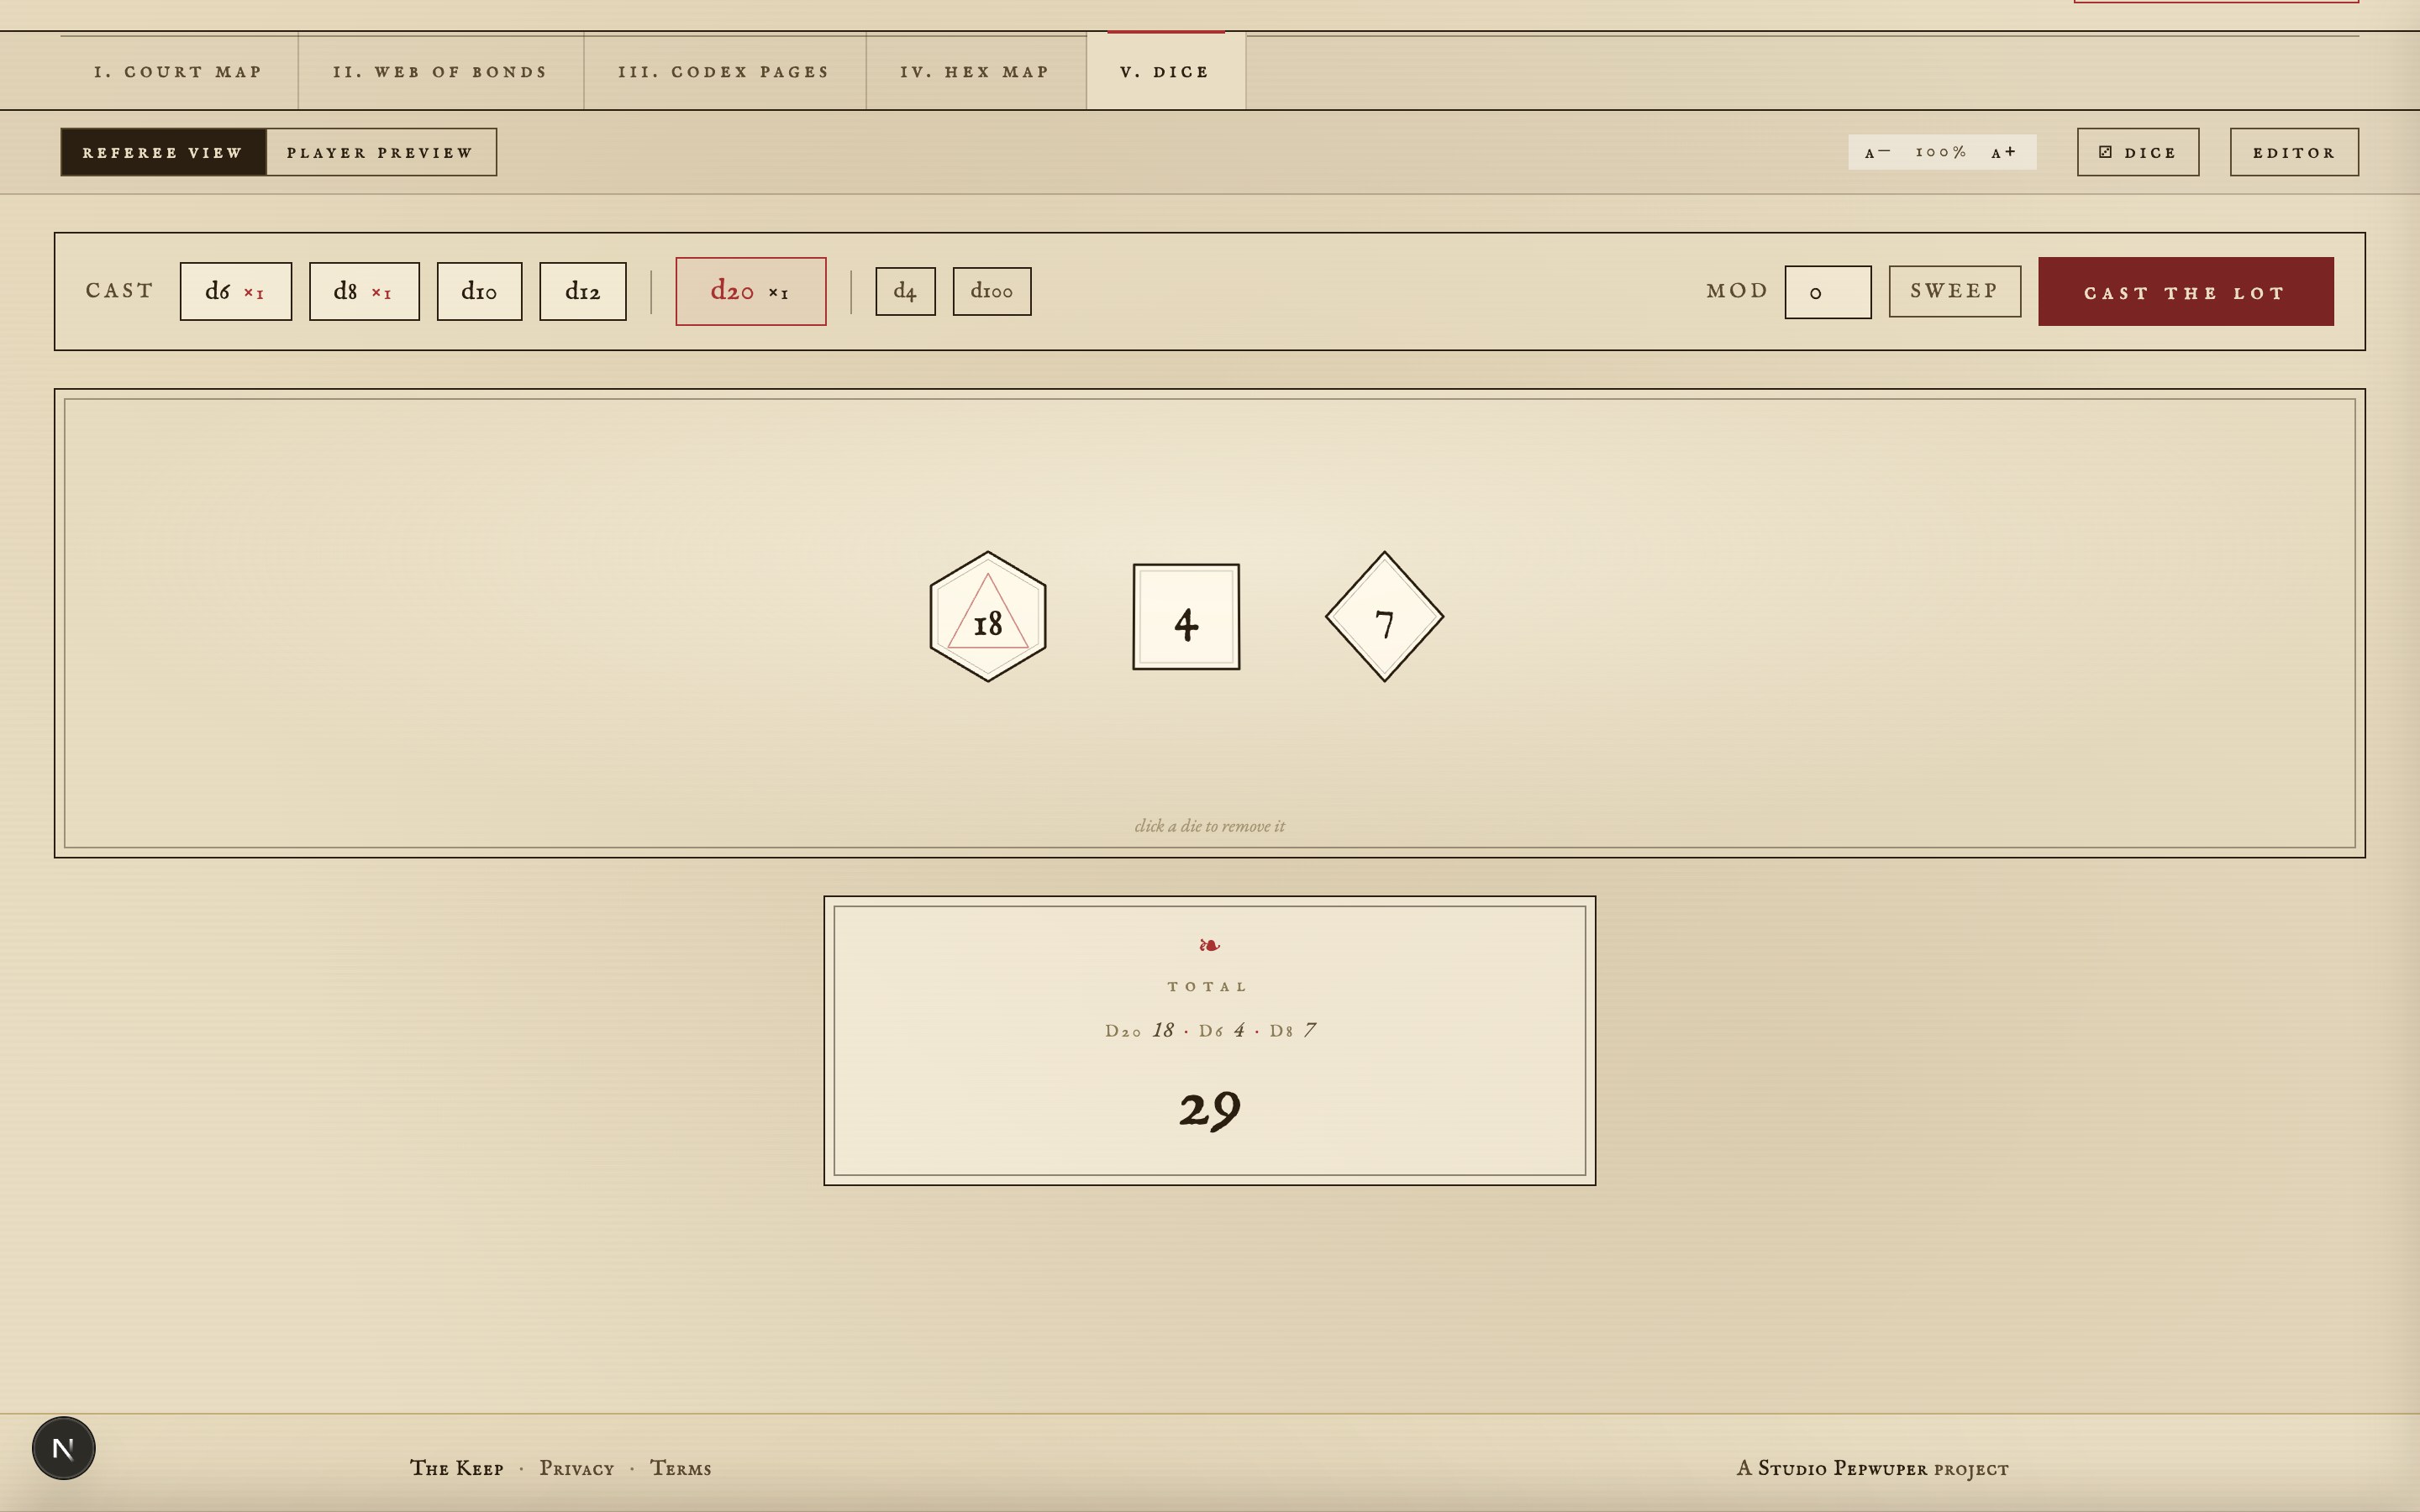Image resolution: width=2420 pixels, height=1512 pixels.
Task: Sweep the dice tray clear
Action: pyautogui.click(x=1955, y=291)
